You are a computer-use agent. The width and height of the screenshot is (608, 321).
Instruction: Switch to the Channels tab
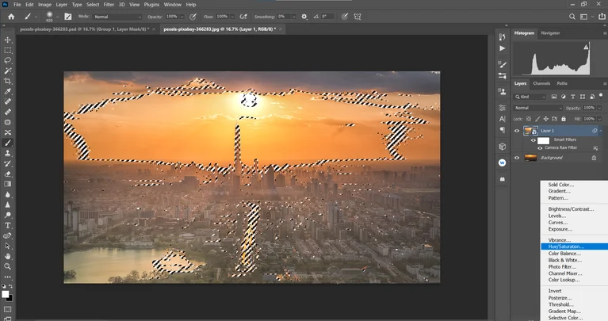point(541,83)
